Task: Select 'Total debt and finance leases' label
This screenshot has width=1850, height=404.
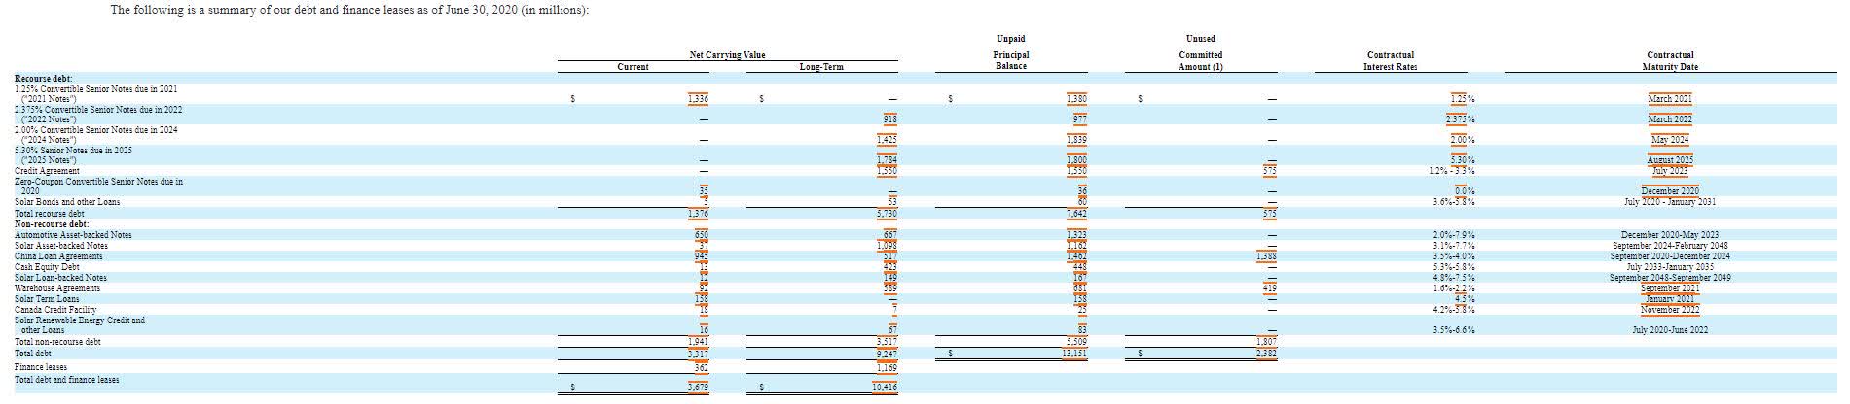Action: pyautogui.click(x=67, y=380)
